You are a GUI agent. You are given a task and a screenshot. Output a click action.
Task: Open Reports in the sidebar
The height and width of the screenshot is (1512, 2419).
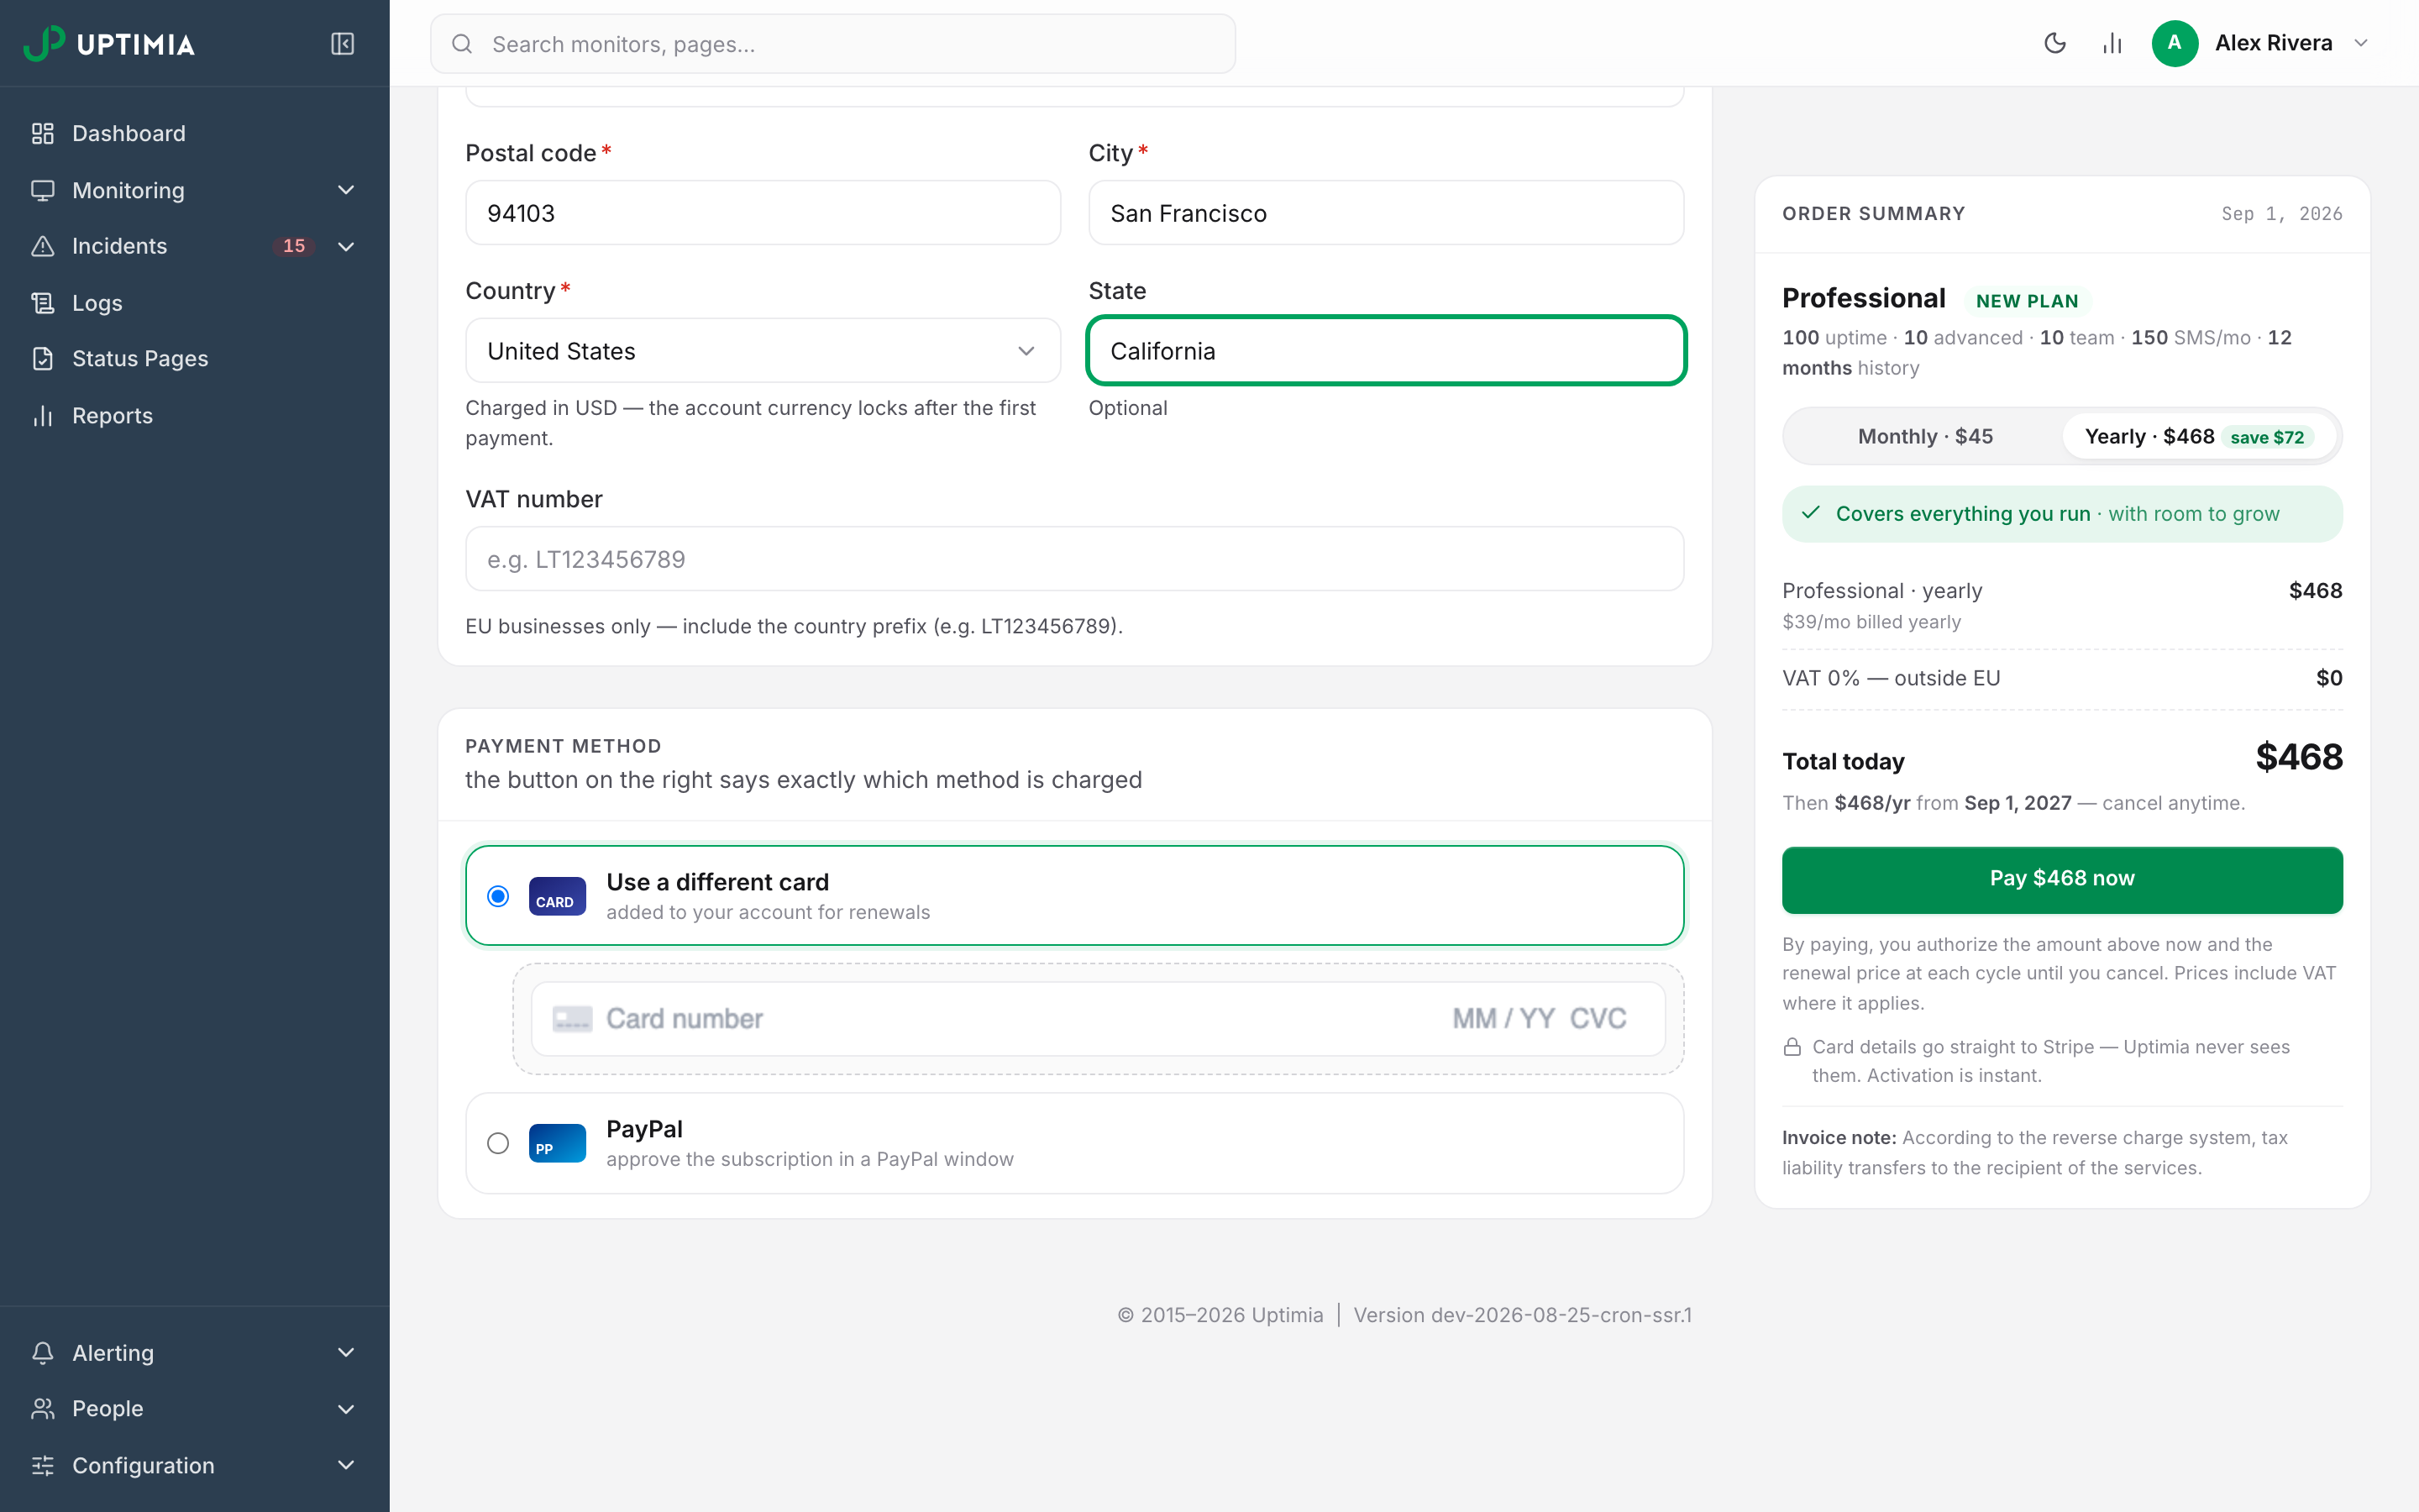coord(194,415)
